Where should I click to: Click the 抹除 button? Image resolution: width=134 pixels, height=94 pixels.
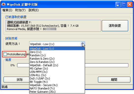pos(16,79)
